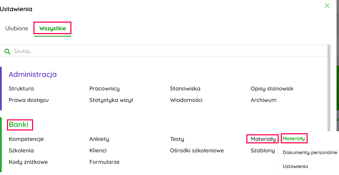The width and height of the screenshot is (339, 175).
Task: Open Kompetencje in Banki section
Action: (x=26, y=139)
